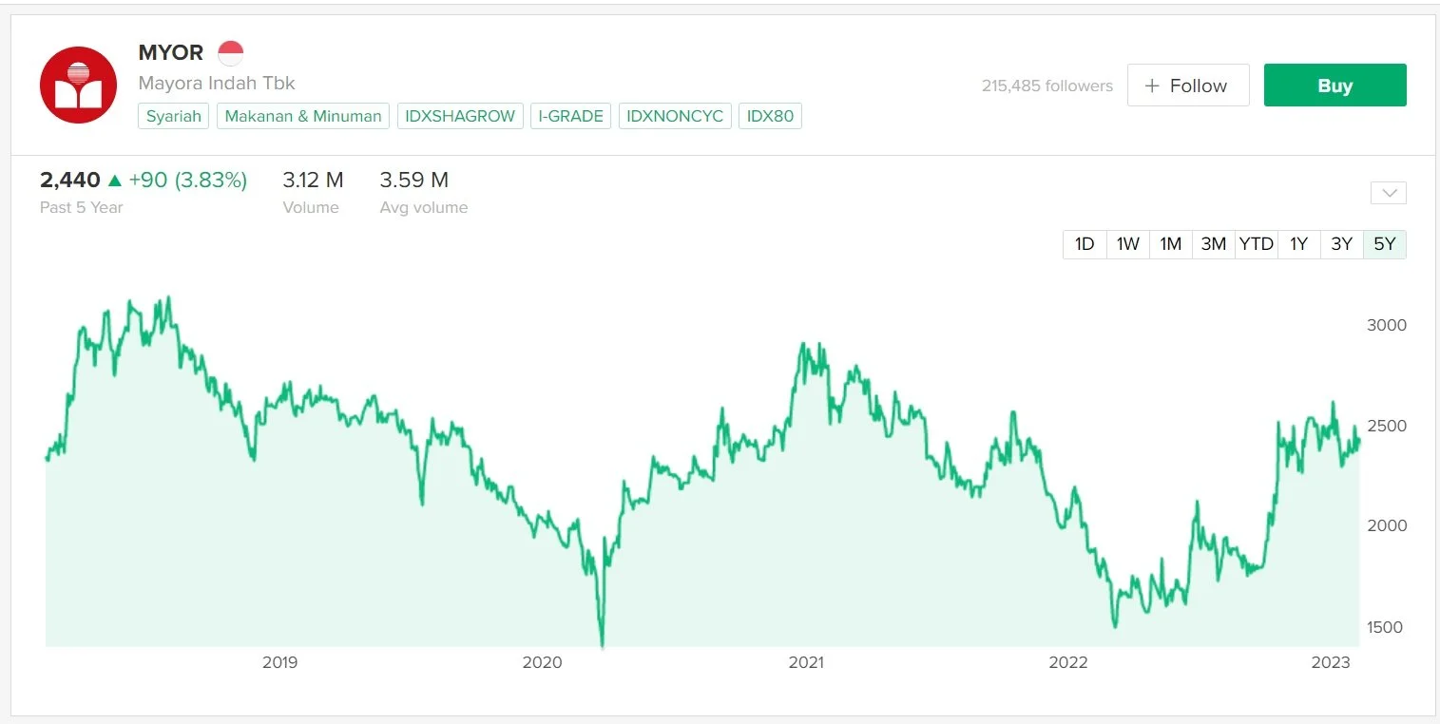Click the green up-arrow price change indicator

(115, 180)
